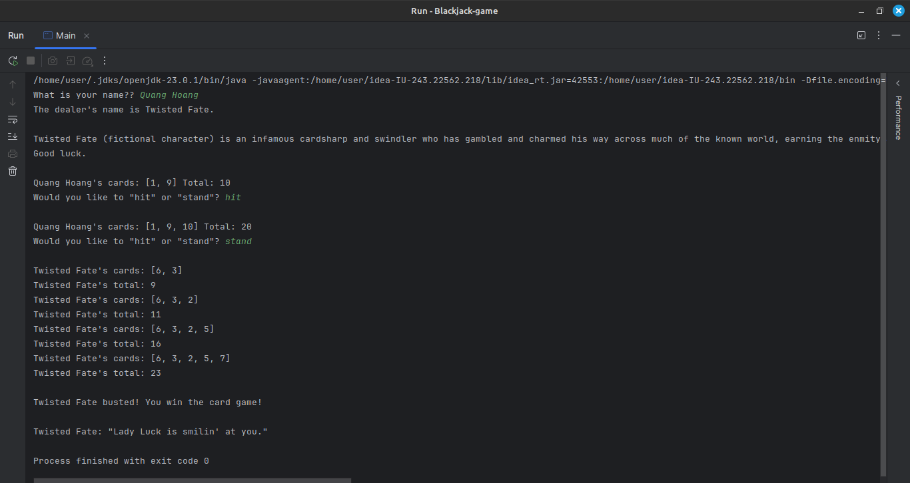This screenshot has height=483, width=910.
Task: Open the Performance vertical tab
Action: [898, 118]
